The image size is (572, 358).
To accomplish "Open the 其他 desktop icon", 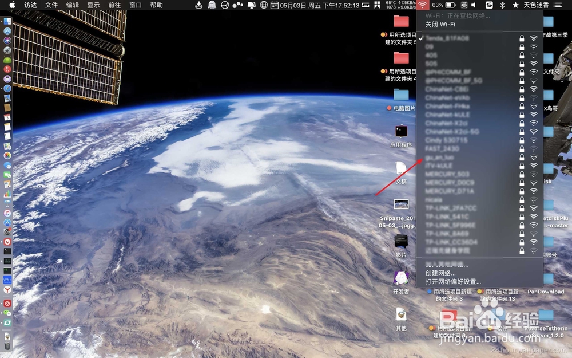I will pos(401,314).
